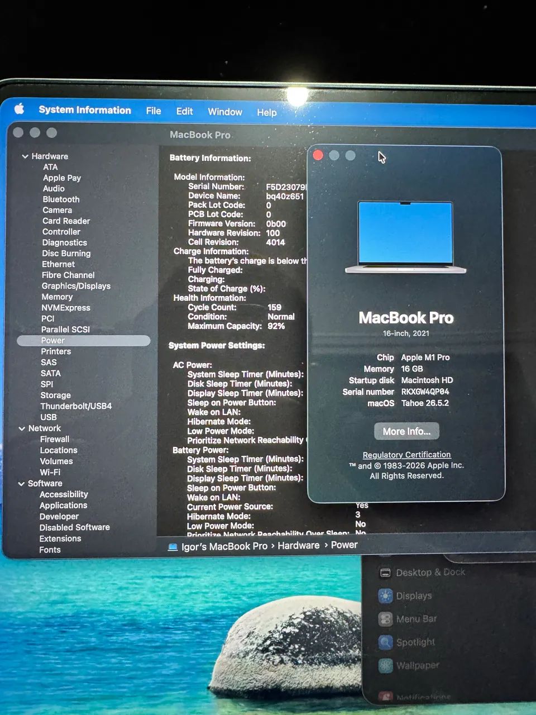The image size is (536, 715).
Task: Select Diagnostics in the sidebar
Action: click(x=65, y=242)
